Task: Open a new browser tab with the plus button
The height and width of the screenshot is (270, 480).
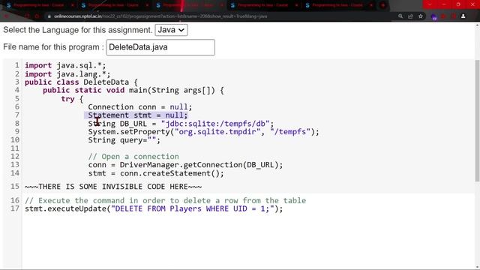Action: (382, 5)
